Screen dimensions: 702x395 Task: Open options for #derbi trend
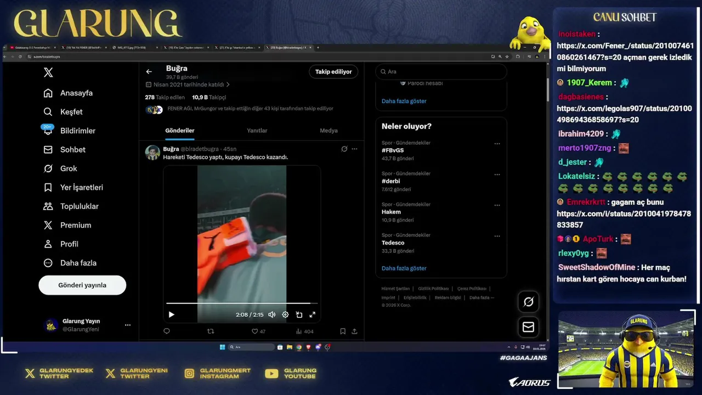pyautogui.click(x=497, y=174)
